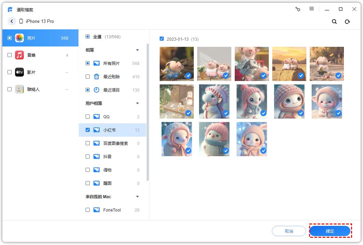Click the back arrow beside iPhone 13 Pro
Screen dimensions: 363x245
pyautogui.click(x=12, y=21)
